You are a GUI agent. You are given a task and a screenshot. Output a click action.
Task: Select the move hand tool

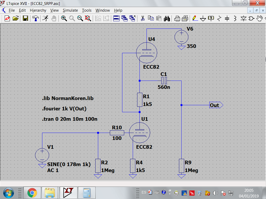[260, 18]
